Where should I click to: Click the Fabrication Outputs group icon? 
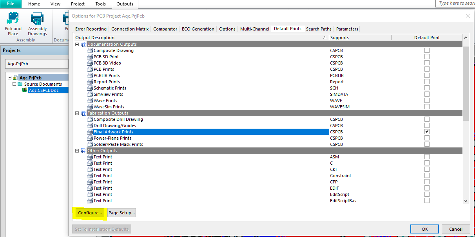[83, 113]
